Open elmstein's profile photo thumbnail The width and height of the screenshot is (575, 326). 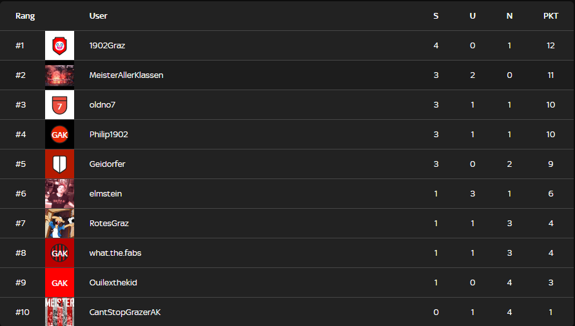click(59, 194)
